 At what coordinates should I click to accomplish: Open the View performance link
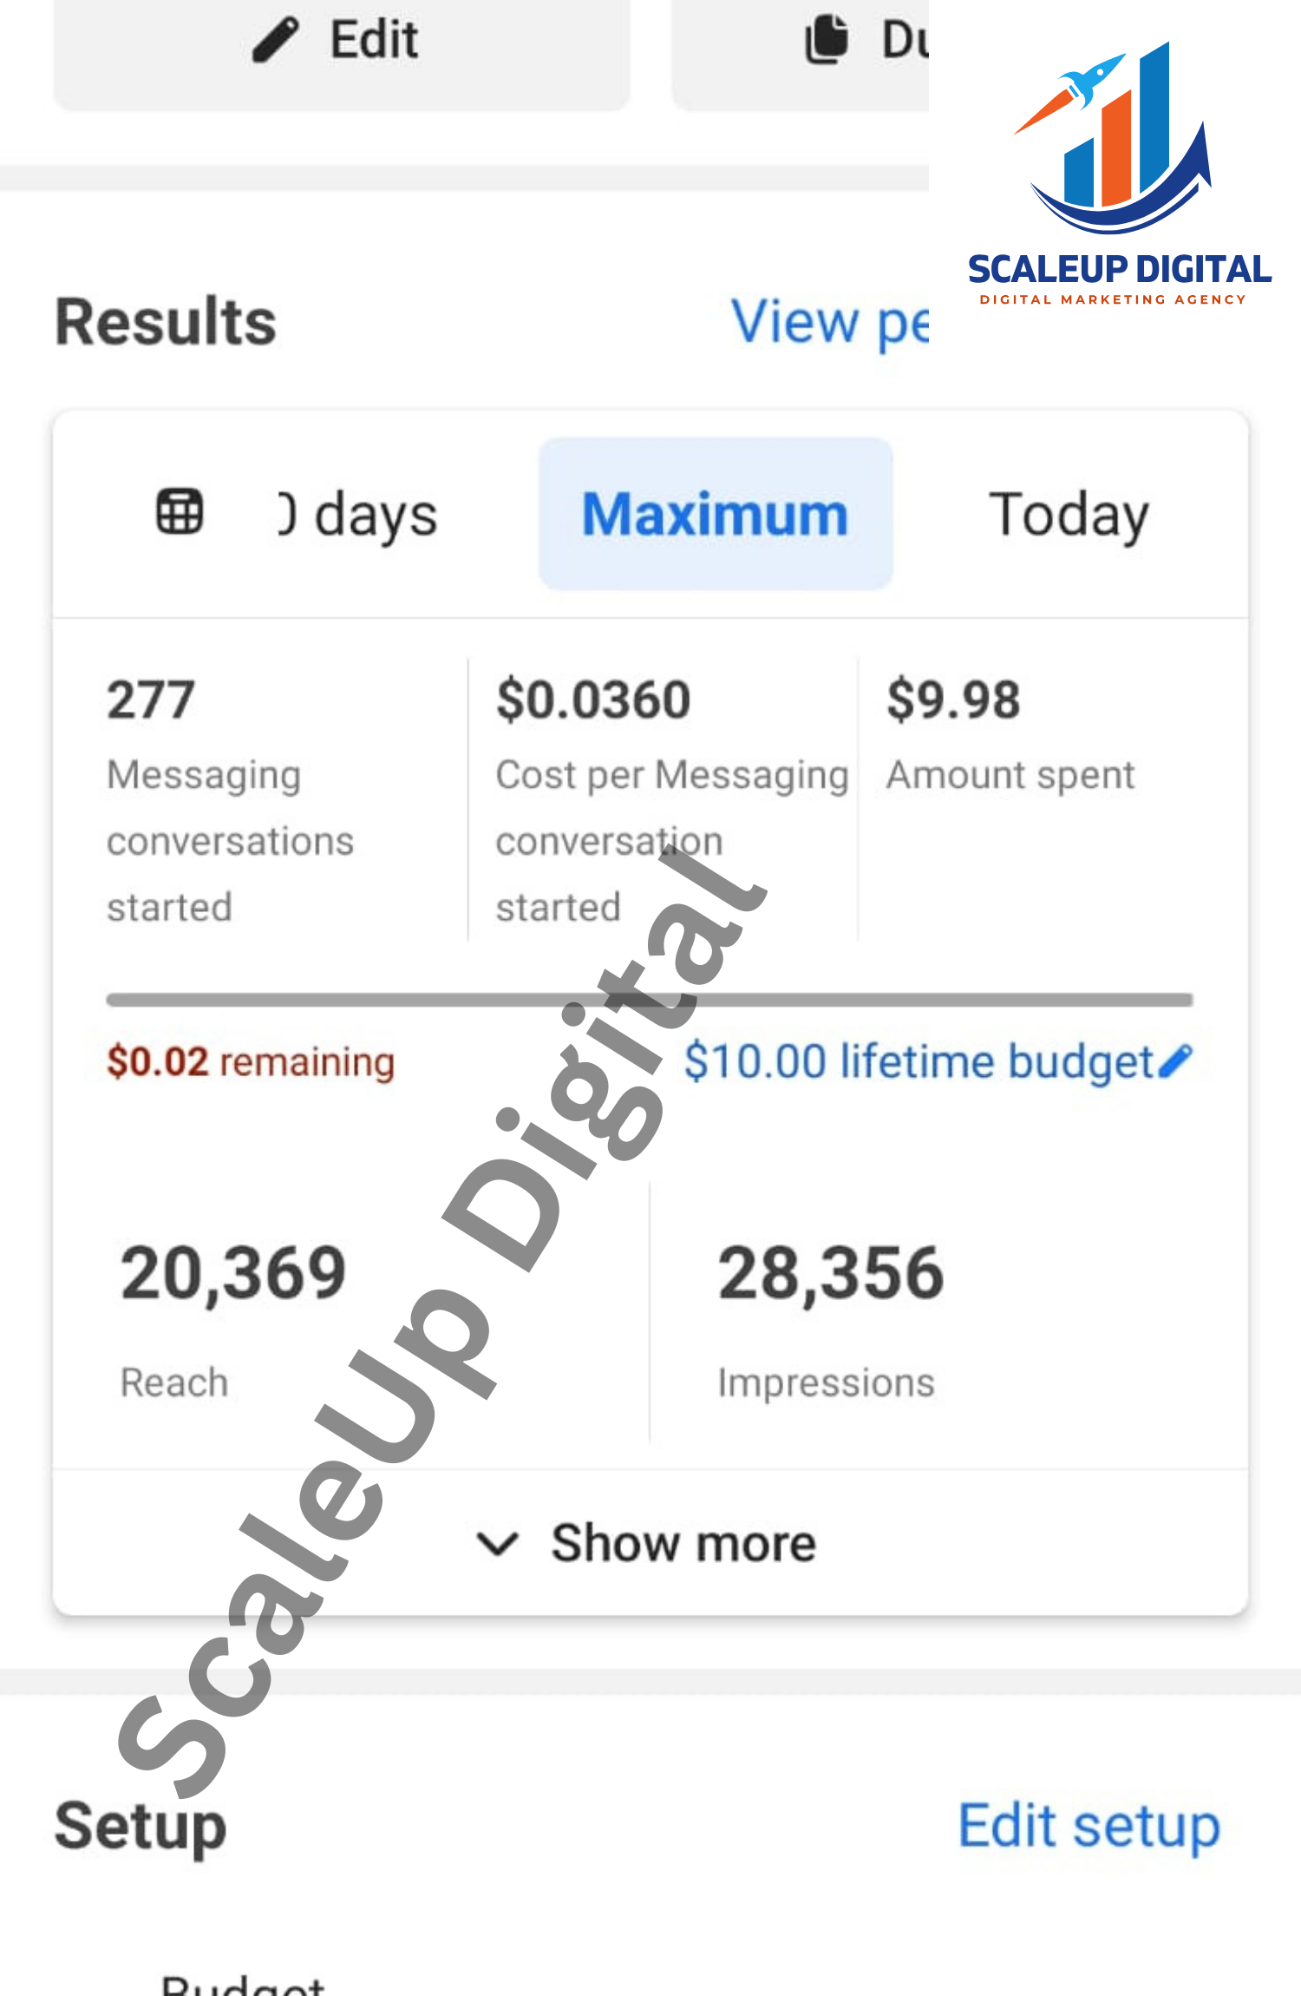829,322
